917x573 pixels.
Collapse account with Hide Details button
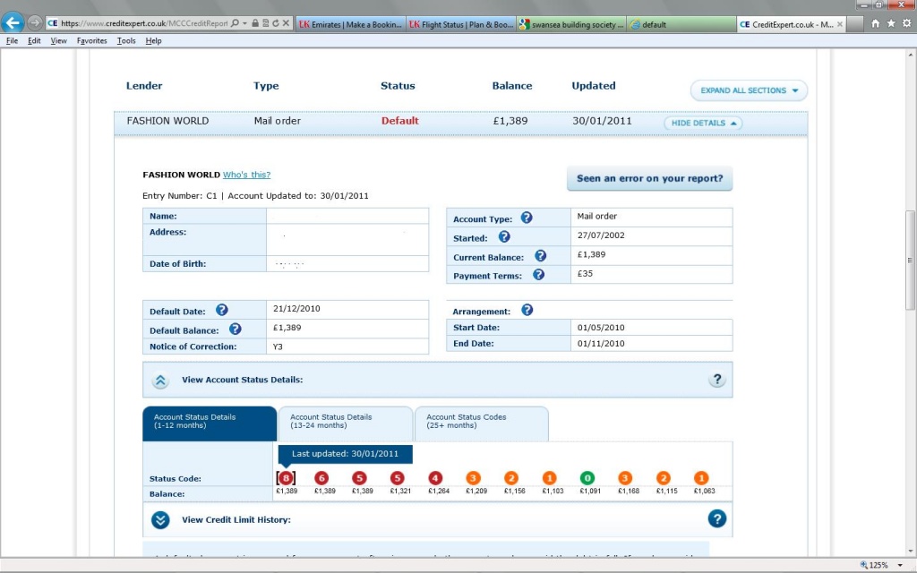(703, 123)
